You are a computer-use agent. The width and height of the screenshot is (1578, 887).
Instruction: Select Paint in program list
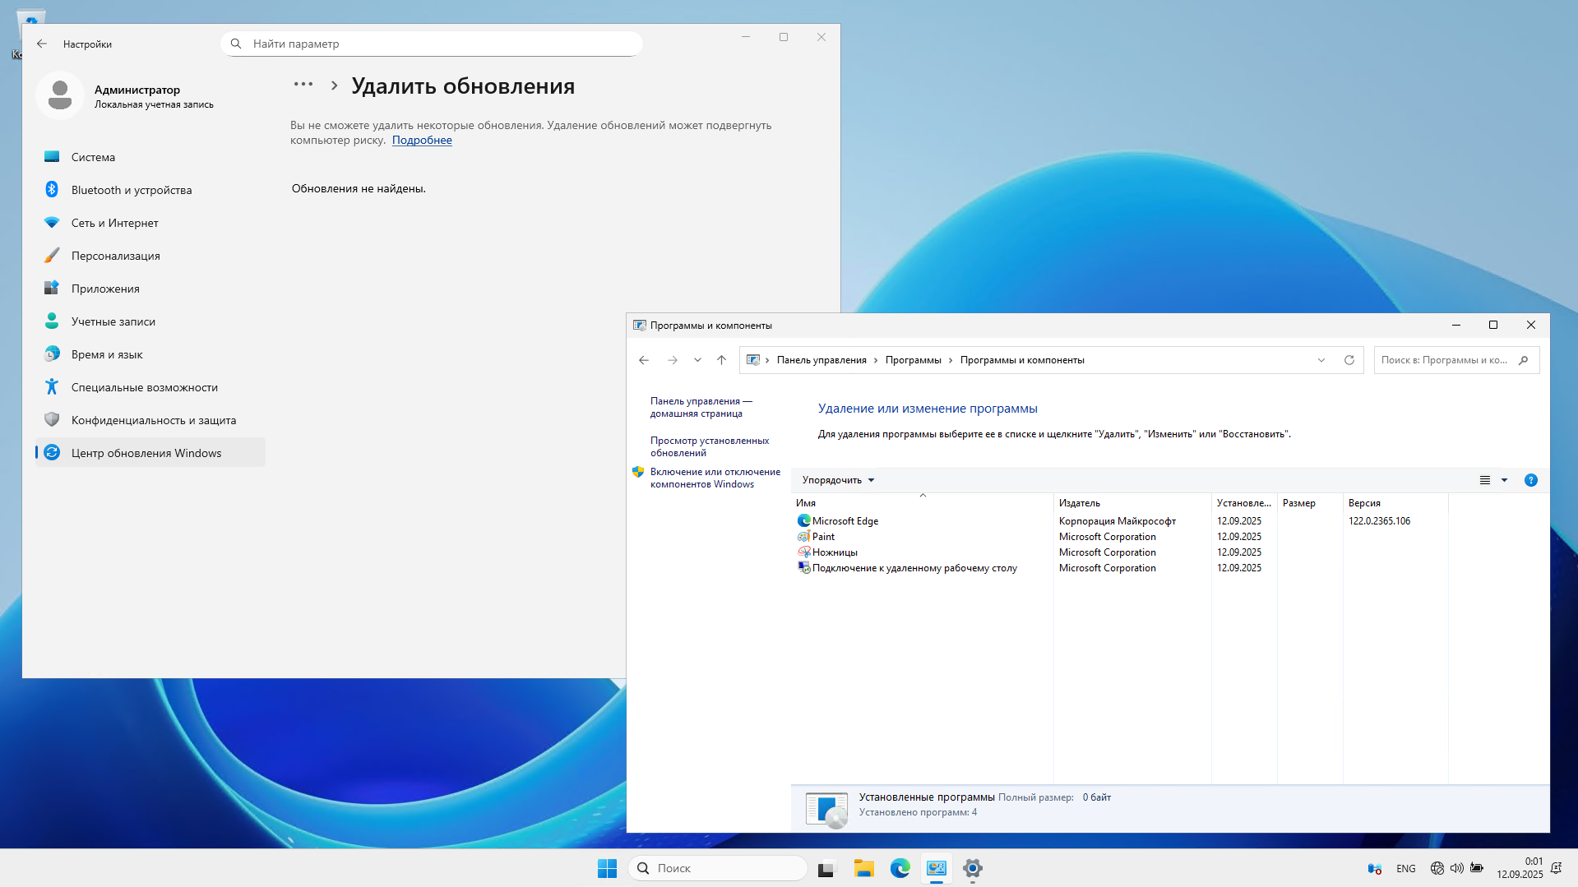pyautogui.click(x=823, y=537)
